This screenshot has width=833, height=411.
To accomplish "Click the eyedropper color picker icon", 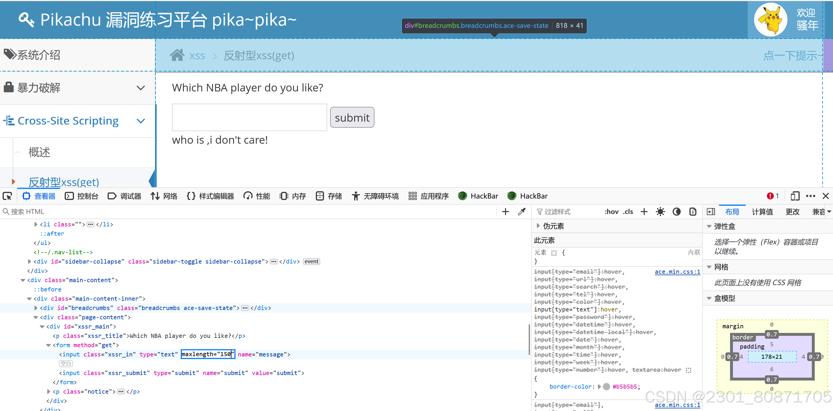I will coord(521,212).
